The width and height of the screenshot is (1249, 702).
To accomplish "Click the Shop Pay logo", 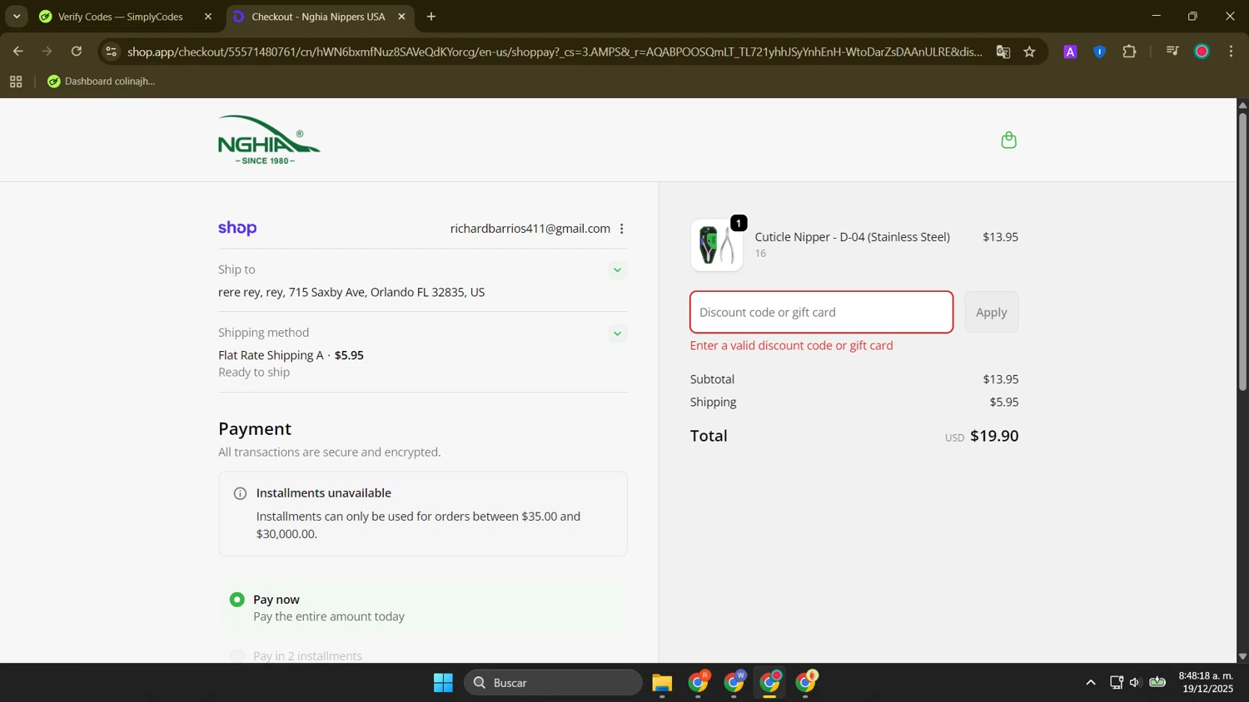I will tap(237, 228).
